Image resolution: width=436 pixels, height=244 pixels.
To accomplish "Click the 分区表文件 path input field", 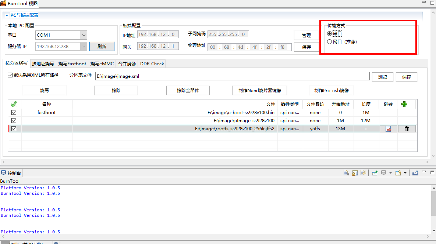I will pos(232,76).
